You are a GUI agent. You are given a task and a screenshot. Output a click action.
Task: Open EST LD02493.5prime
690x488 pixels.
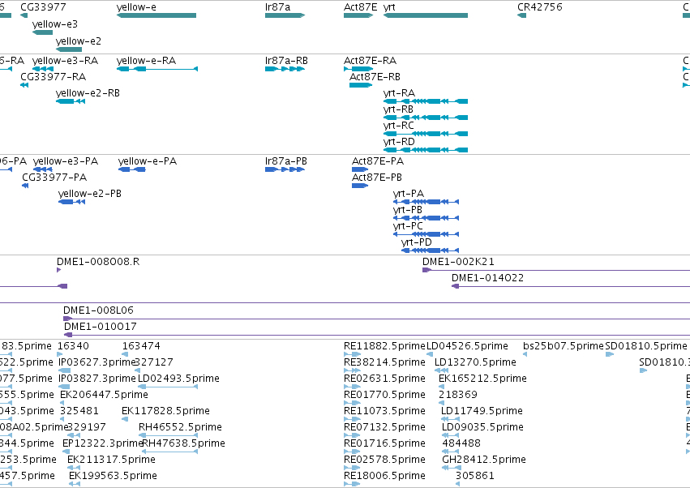tap(168, 387)
